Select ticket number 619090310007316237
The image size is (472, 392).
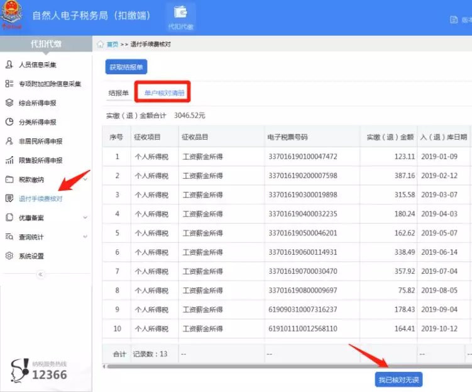pos(303,310)
